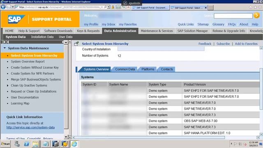Click the collapse navigation panel arrow icon
Viewport: 263px width, 148px height.
coord(7,42)
